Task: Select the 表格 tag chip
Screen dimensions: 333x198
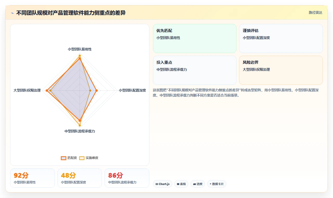Action: click(181, 184)
